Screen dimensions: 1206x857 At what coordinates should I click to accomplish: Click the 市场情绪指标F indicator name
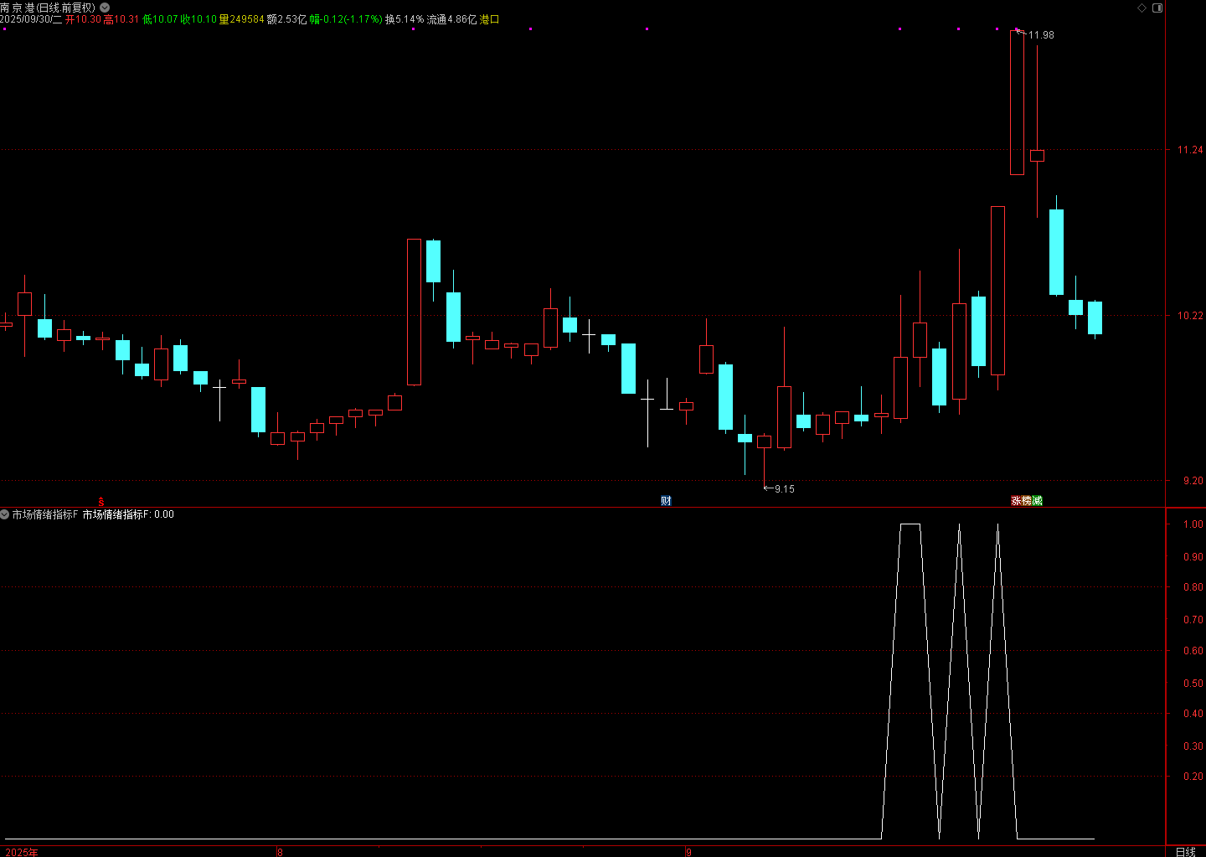coord(45,514)
